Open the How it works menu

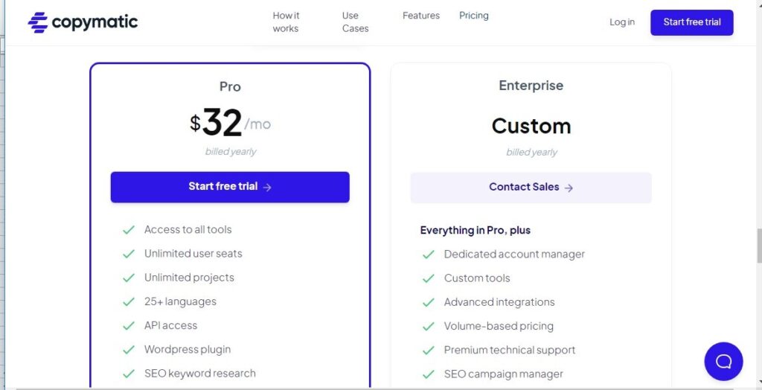286,22
